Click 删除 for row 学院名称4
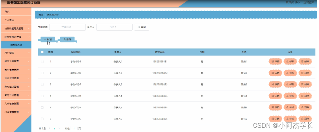This screenshot has height=132, width=319. point(305,96)
